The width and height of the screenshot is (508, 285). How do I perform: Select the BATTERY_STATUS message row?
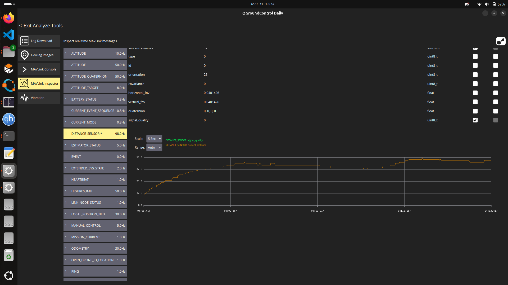[x=95, y=99]
